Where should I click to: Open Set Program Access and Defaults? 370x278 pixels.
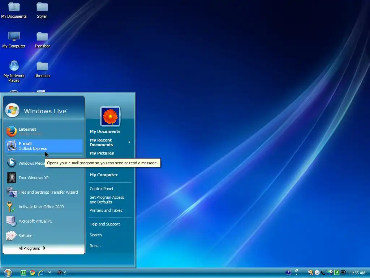coord(107,200)
